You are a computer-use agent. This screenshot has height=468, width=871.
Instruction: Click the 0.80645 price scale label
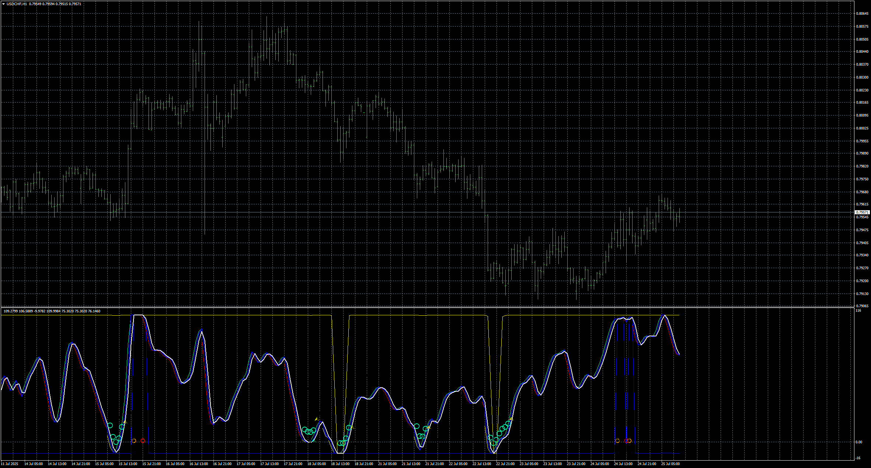[862, 14]
